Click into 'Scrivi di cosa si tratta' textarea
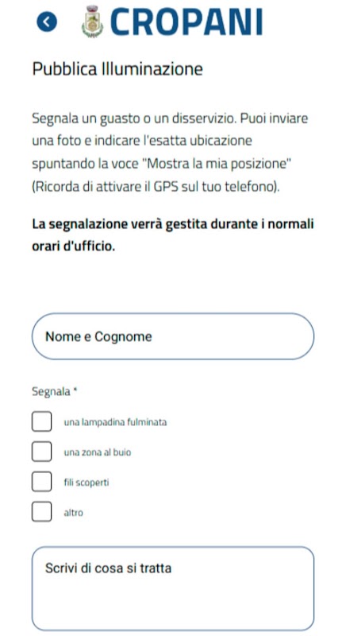This screenshot has height=636, width=346. (x=173, y=588)
